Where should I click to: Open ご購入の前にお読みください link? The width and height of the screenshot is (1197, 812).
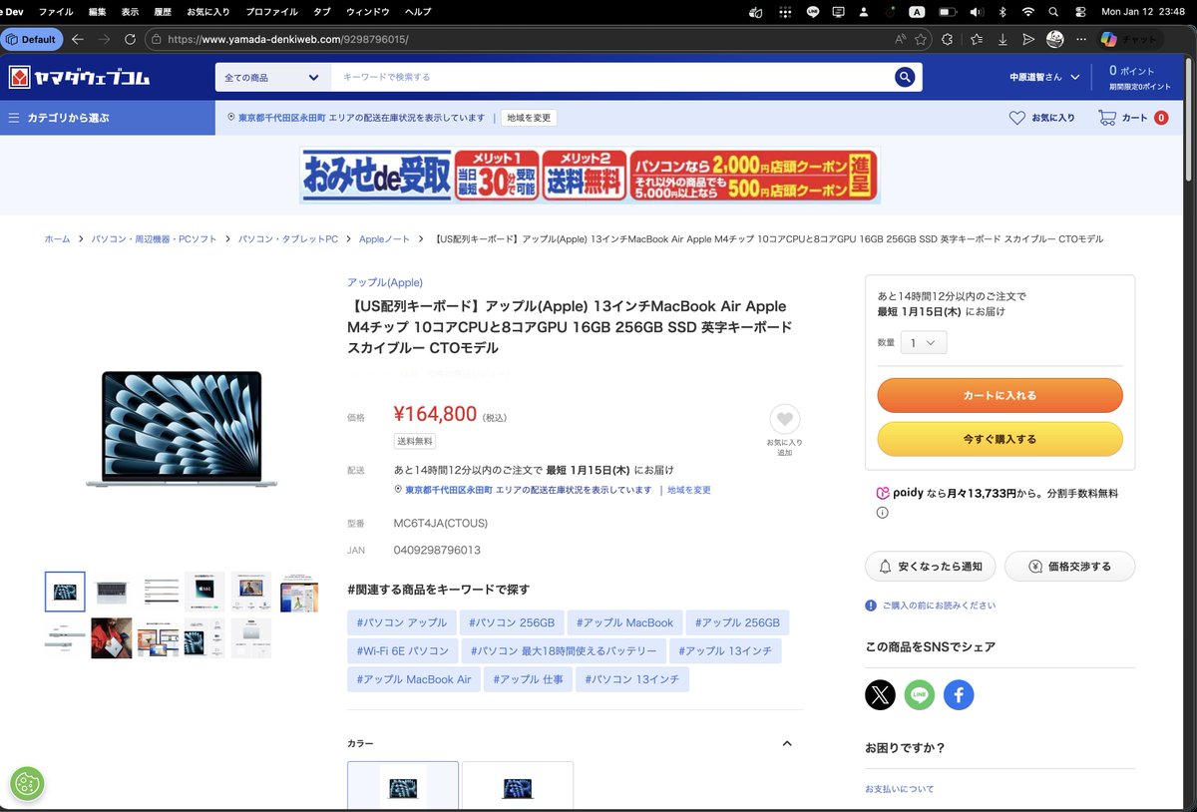[x=938, y=606]
